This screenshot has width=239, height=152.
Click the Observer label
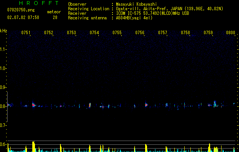[x=77, y=4]
